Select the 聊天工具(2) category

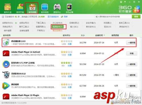[24, 27]
